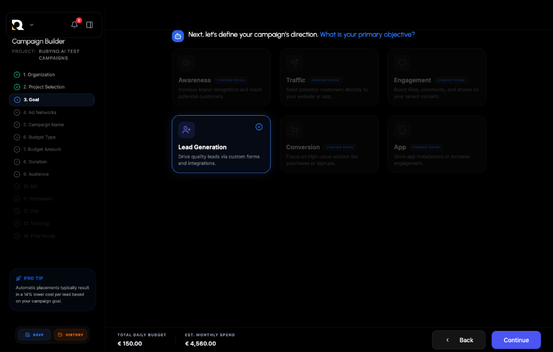This screenshot has height=352, width=553.
Task: Select the Conversion objective card
Action: click(329, 144)
